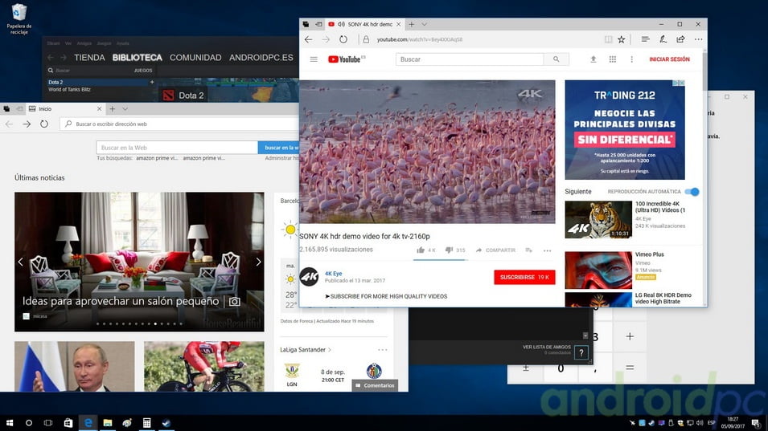Close the SONY 4K hdr demo tab
The image size is (768, 431).
click(x=398, y=24)
